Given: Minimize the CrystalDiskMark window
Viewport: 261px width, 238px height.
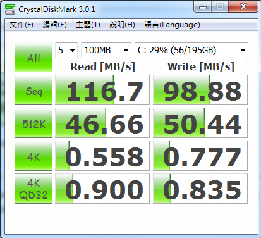Looking at the screenshot, I should point(202,7).
